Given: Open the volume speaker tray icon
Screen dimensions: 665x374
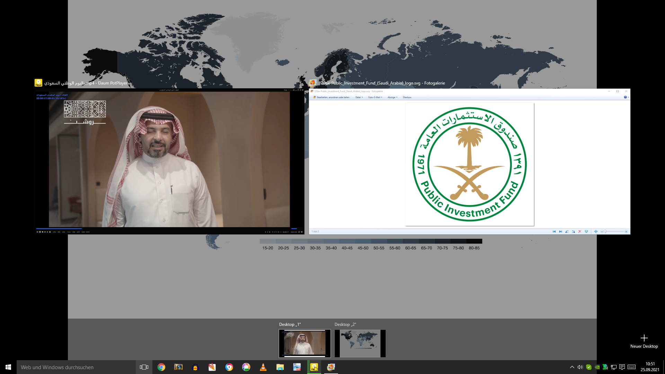Looking at the screenshot, I should 580,367.
